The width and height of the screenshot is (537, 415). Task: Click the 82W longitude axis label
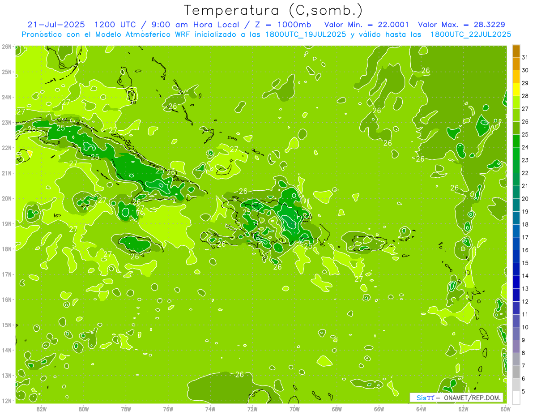click(x=42, y=408)
